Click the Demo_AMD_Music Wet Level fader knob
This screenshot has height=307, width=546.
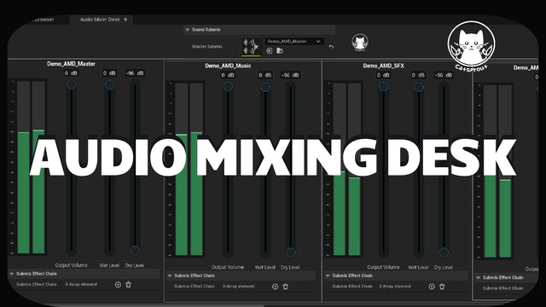click(x=265, y=86)
